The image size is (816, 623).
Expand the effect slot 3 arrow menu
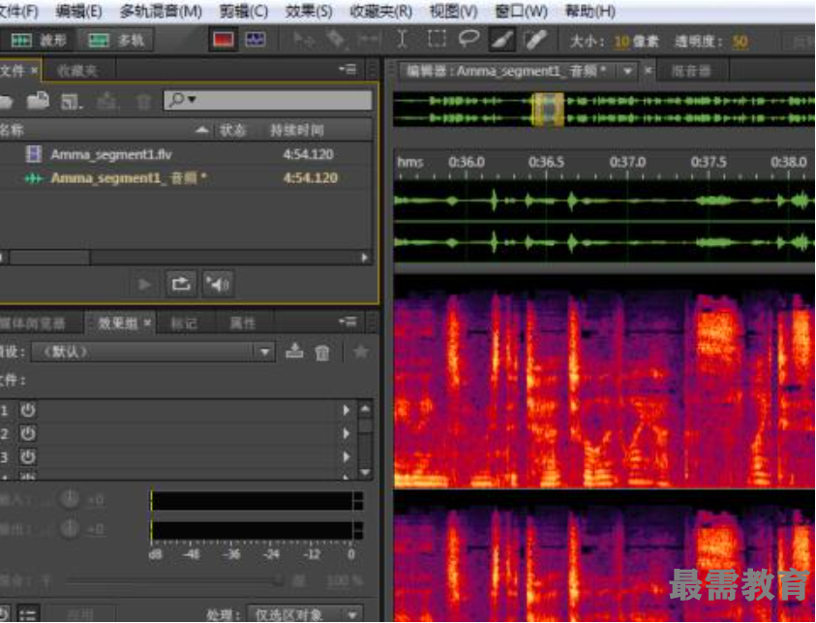347,456
